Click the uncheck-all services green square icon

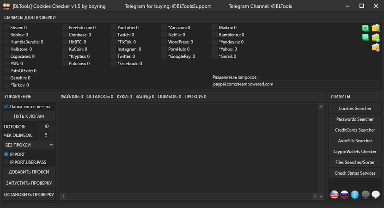(x=365, y=37)
